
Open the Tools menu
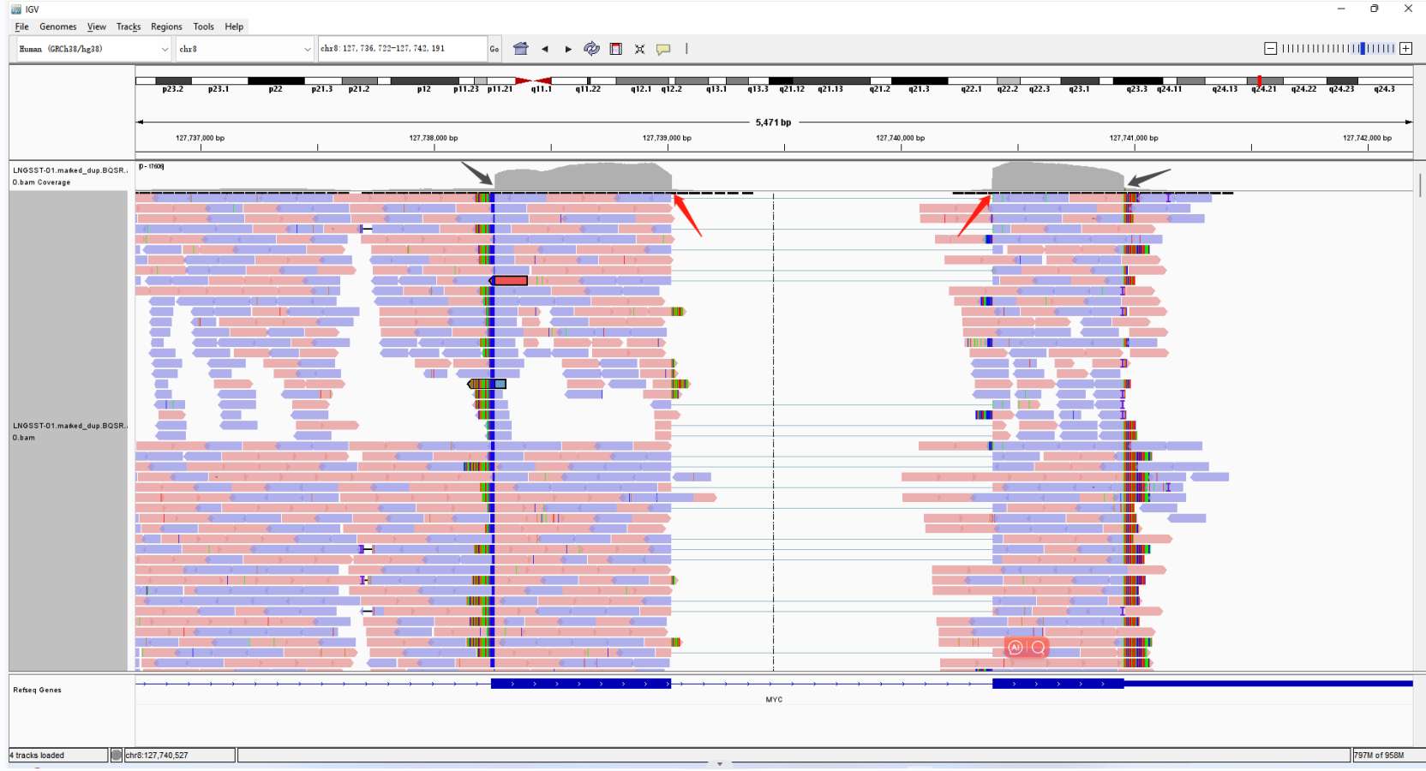(x=203, y=27)
